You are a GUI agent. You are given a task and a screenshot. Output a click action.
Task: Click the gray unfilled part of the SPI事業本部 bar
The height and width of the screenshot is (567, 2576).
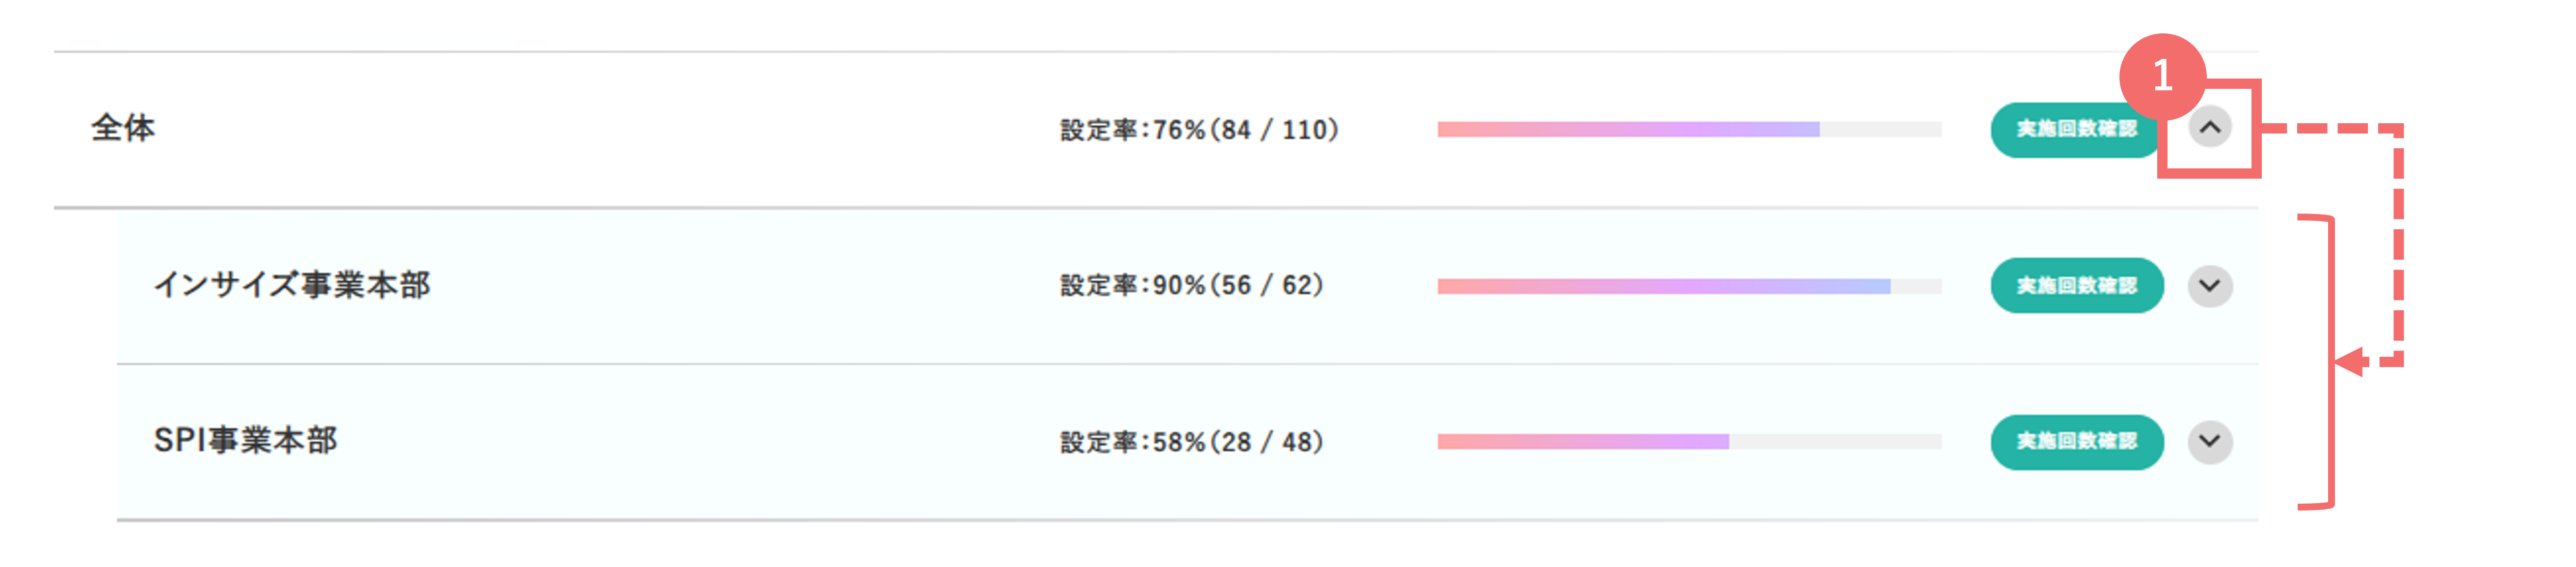[1835, 441]
